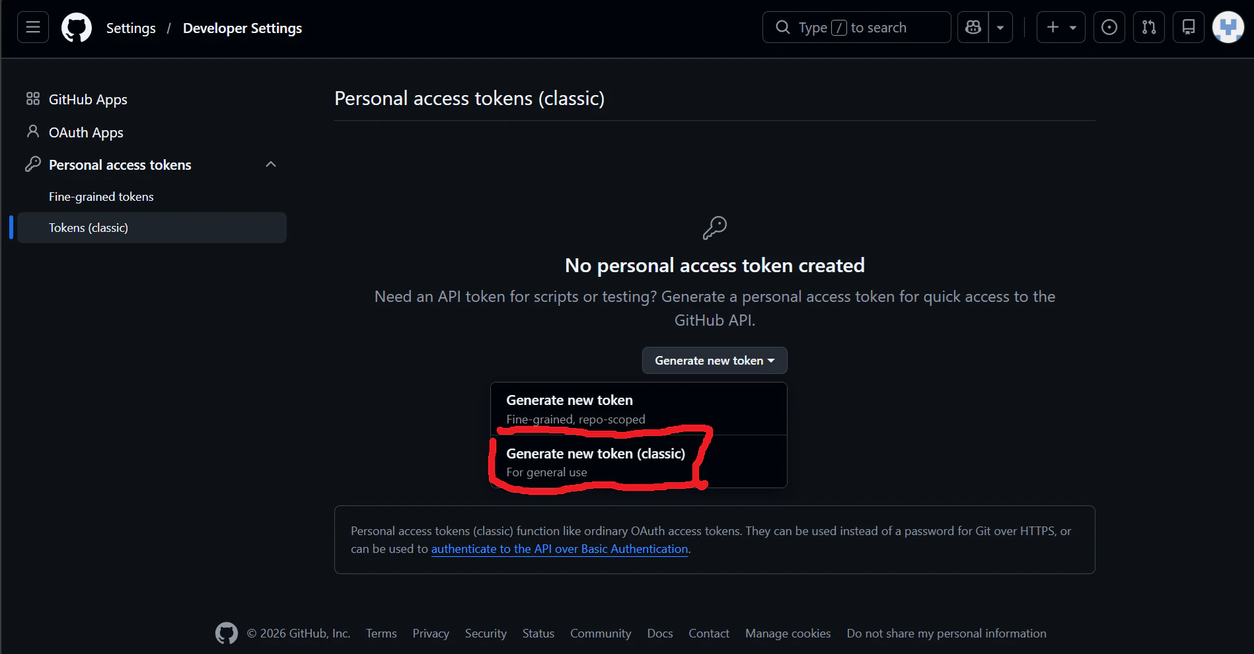Open the Copilot chat icon
Screen dimensions: 1254x654
973,27
